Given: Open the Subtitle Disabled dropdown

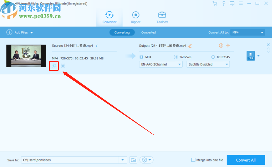Looking at the screenshot, I should coord(208,64).
